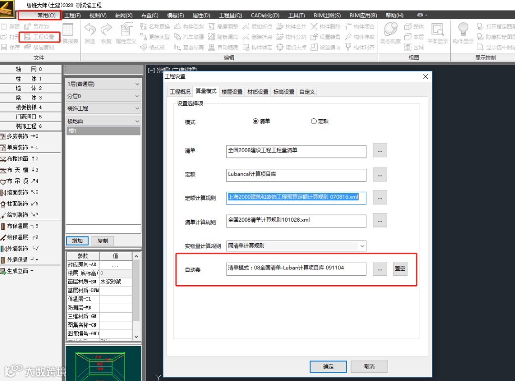
Task: Open the 分层0 dropdown
Action: [103, 96]
